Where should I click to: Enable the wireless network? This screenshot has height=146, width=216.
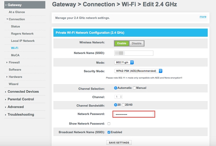pyautogui.click(x=122, y=43)
